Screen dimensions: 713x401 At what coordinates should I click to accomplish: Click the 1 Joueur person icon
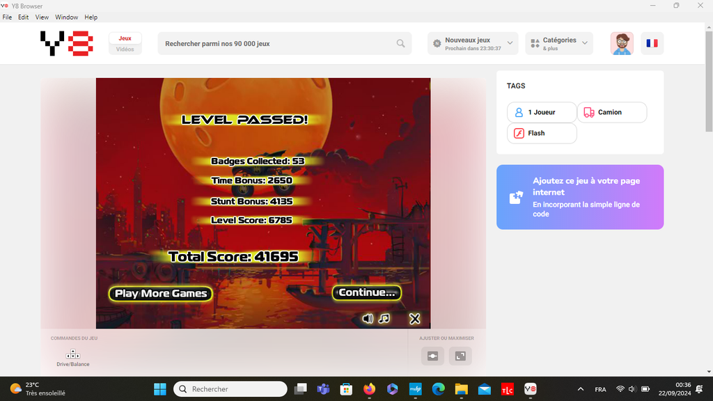coord(519,112)
